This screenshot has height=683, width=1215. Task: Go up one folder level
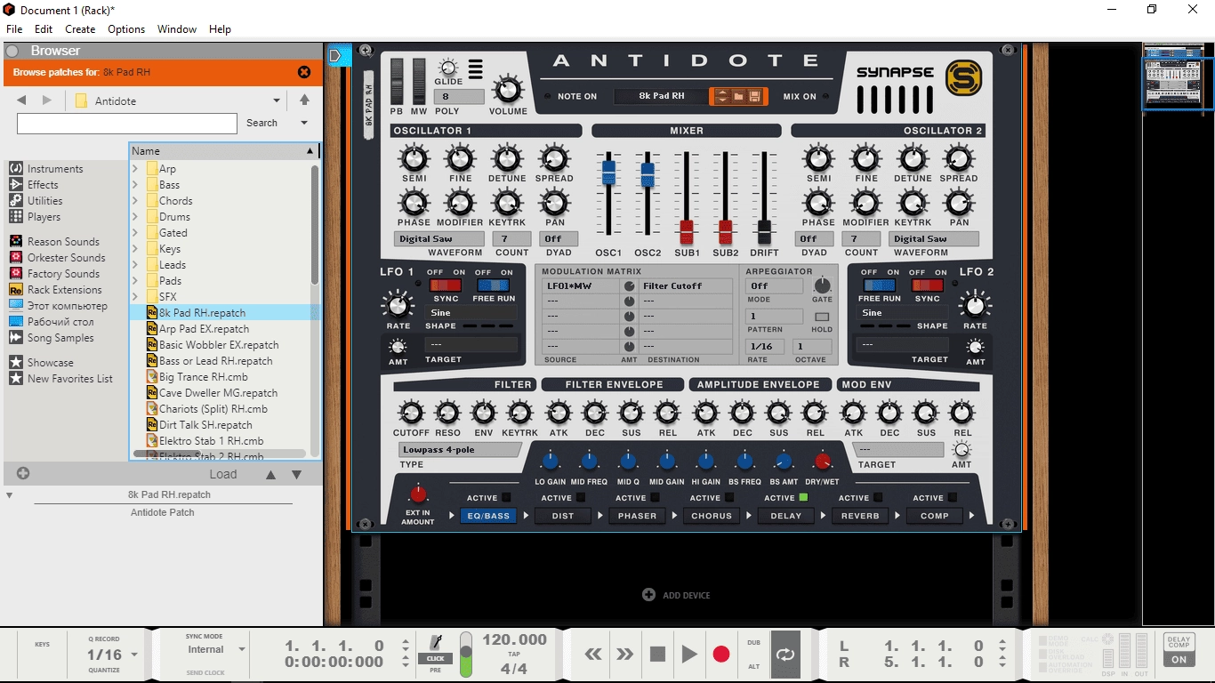pyautogui.click(x=304, y=100)
